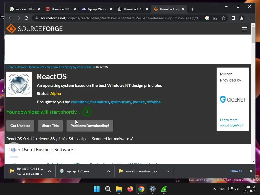Bookmark this page with the star icon
The width and height of the screenshot is (260, 195).
(223, 18)
